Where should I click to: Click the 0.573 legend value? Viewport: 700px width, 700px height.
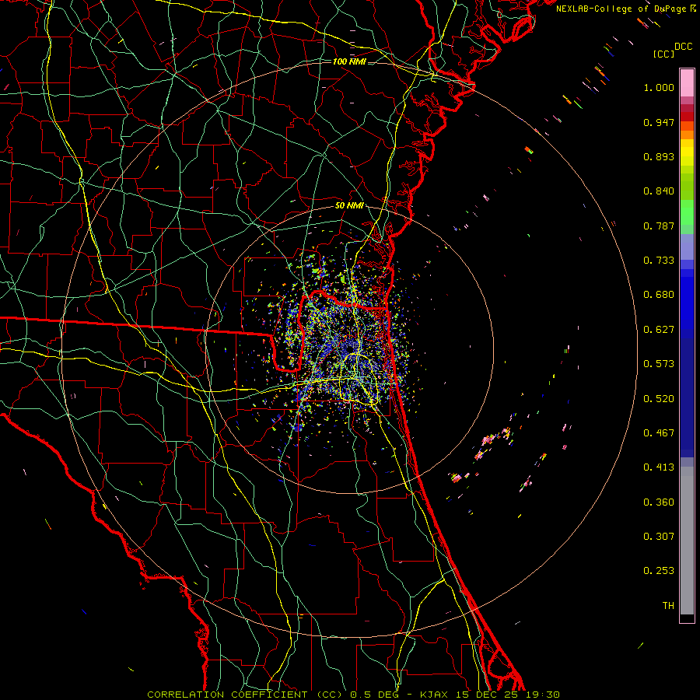tap(659, 364)
